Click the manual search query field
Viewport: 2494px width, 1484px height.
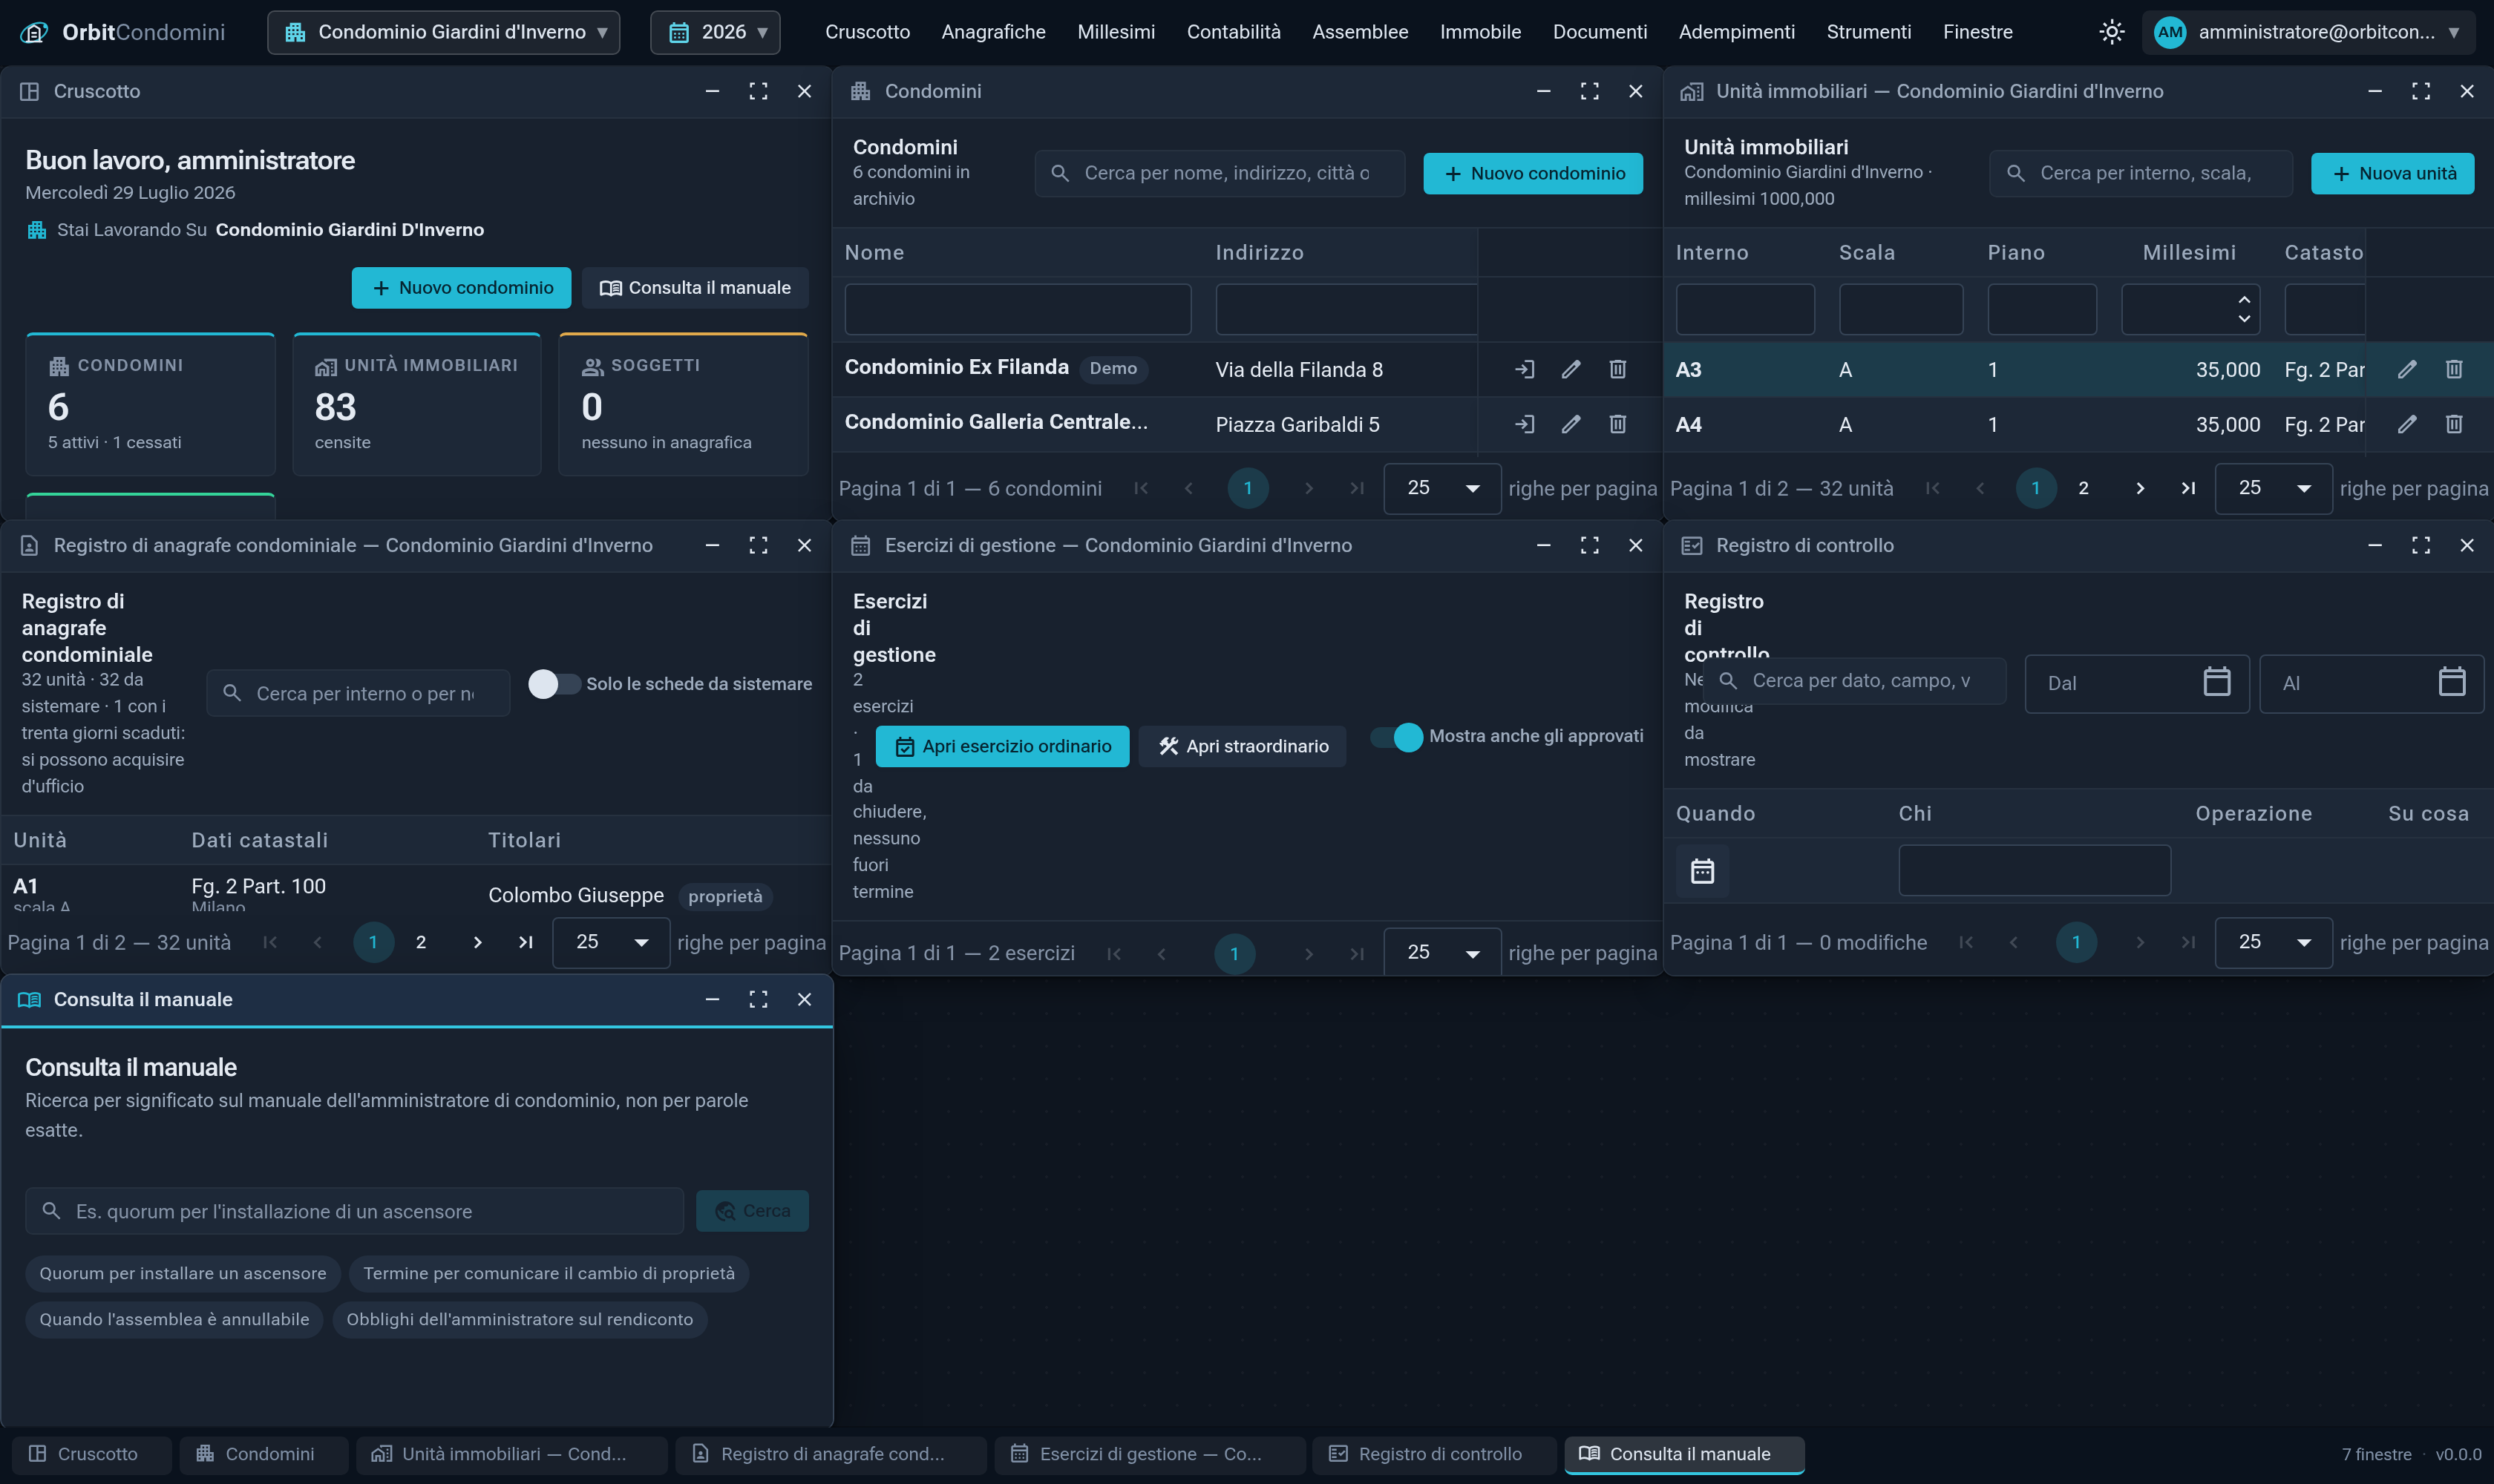354,1211
